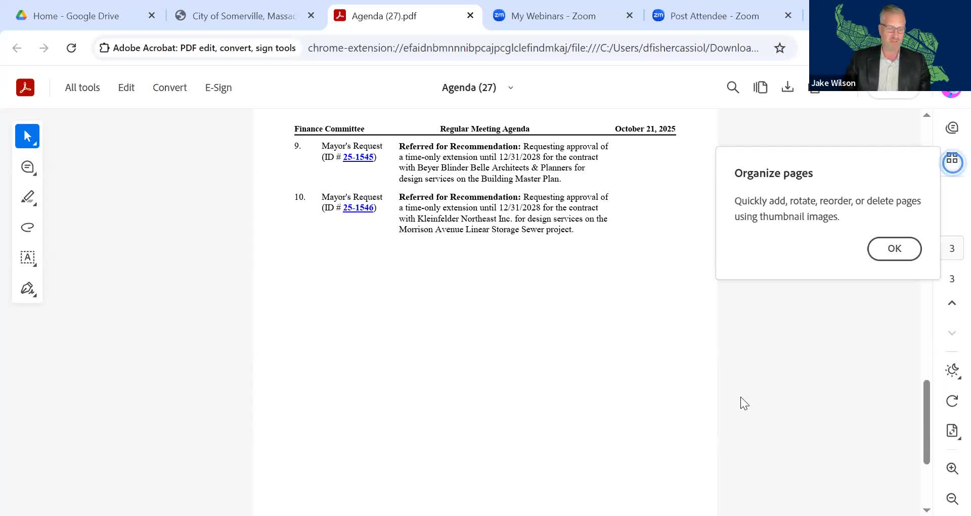Screen dimensions: 971x516
Task: Click the Organize pages tooltip title
Action: coord(774,173)
